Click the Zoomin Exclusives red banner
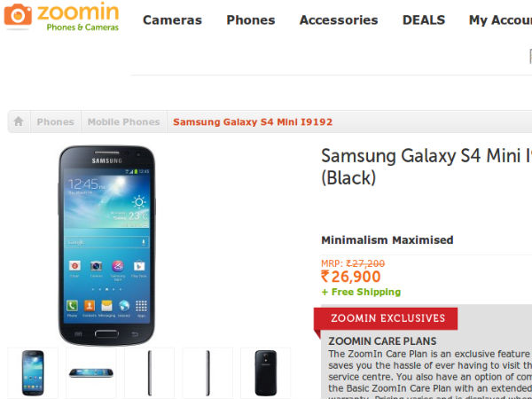Viewport: 532px width, 399px height. tap(386, 318)
